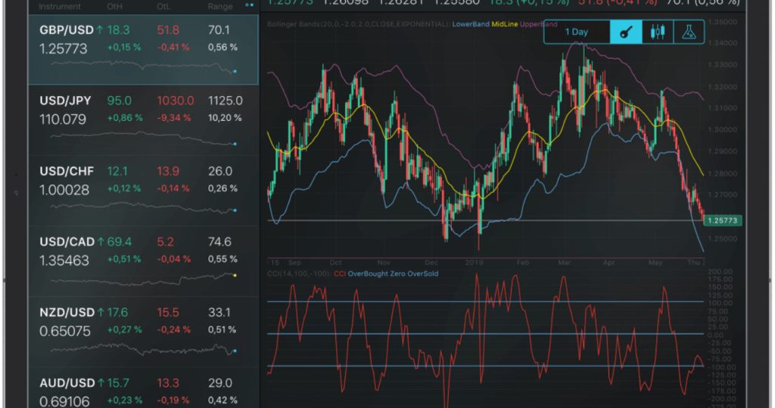The height and width of the screenshot is (408, 775).
Task: Click USD/JPY OtL value 1030.0
Action: (175, 101)
